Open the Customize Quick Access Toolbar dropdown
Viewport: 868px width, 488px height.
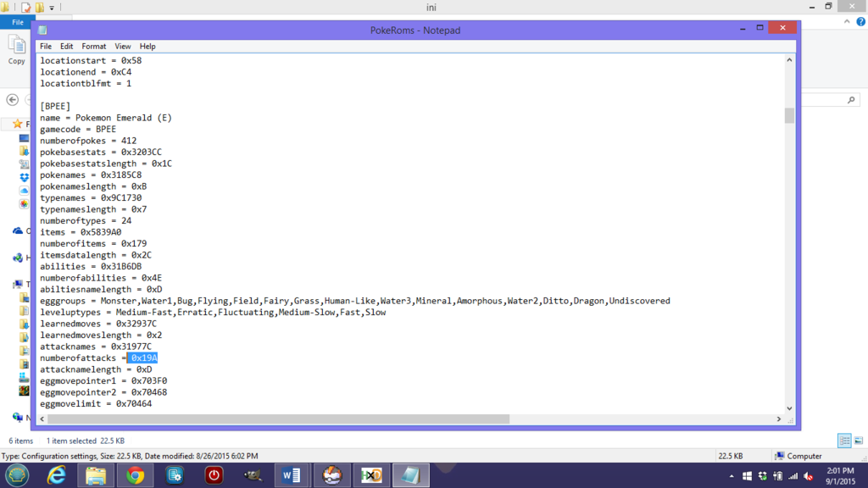click(x=52, y=8)
